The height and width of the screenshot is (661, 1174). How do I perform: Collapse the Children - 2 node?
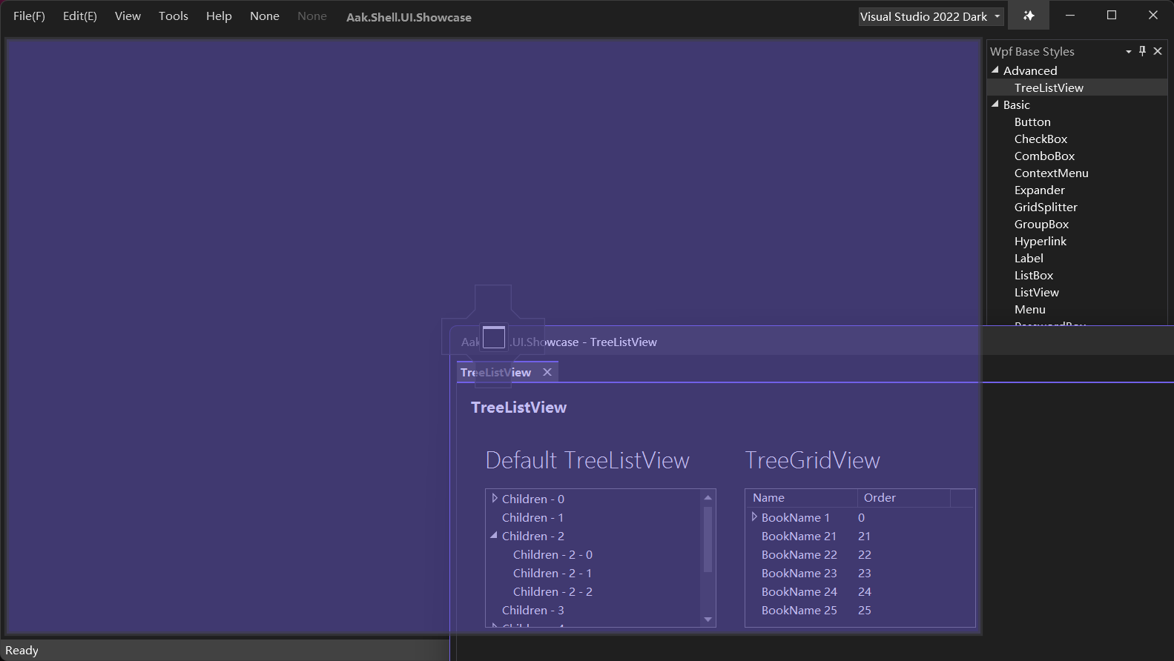pos(494,535)
